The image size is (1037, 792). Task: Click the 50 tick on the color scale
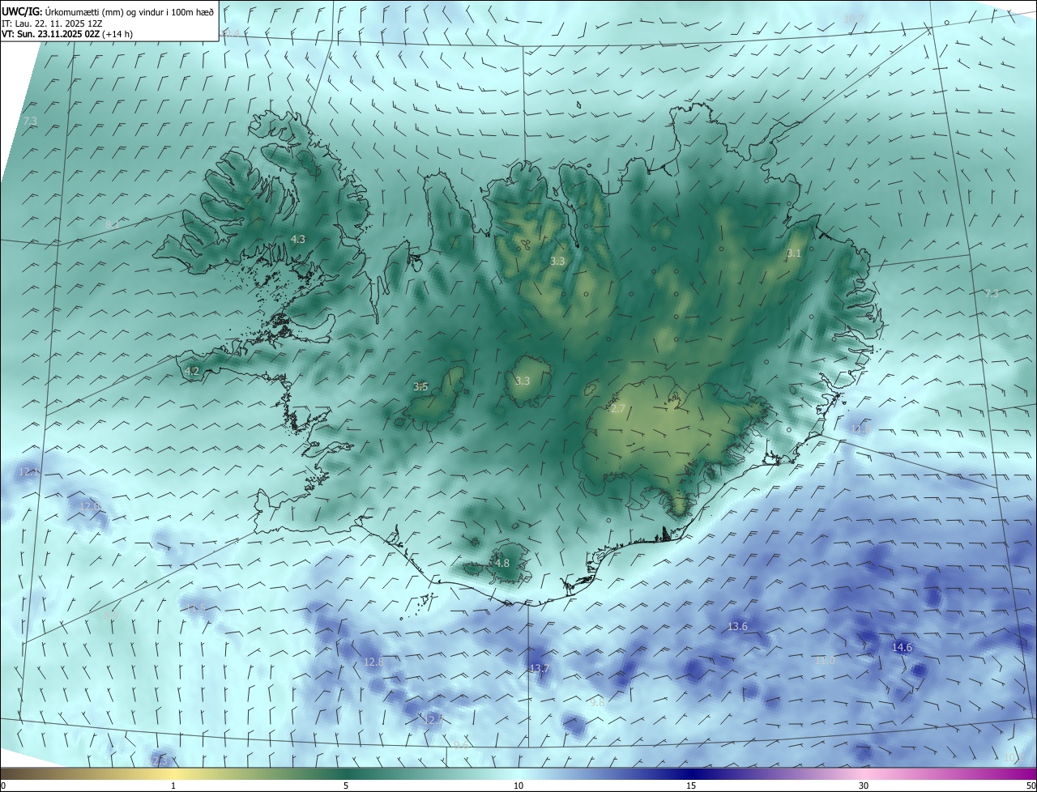pyautogui.click(x=1031, y=786)
